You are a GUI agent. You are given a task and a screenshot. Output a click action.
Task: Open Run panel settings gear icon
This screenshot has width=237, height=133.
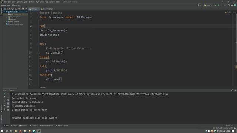coord(232,90)
